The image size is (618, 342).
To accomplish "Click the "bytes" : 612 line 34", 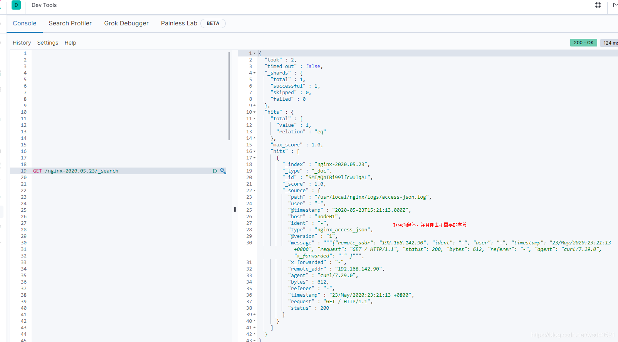I will coord(308,282).
